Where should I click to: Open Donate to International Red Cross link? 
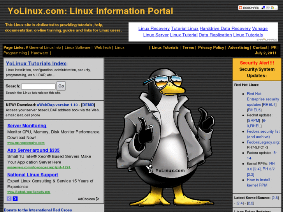38,210
